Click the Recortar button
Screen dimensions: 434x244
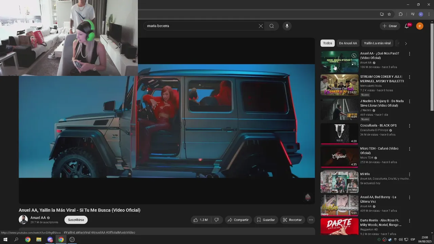click(x=292, y=220)
